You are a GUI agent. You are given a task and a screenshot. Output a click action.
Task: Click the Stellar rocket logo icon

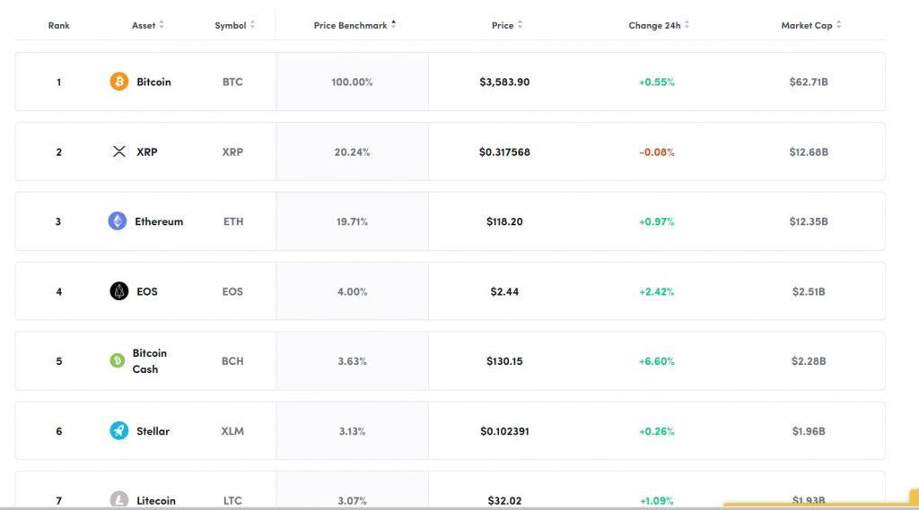[x=118, y=431]
